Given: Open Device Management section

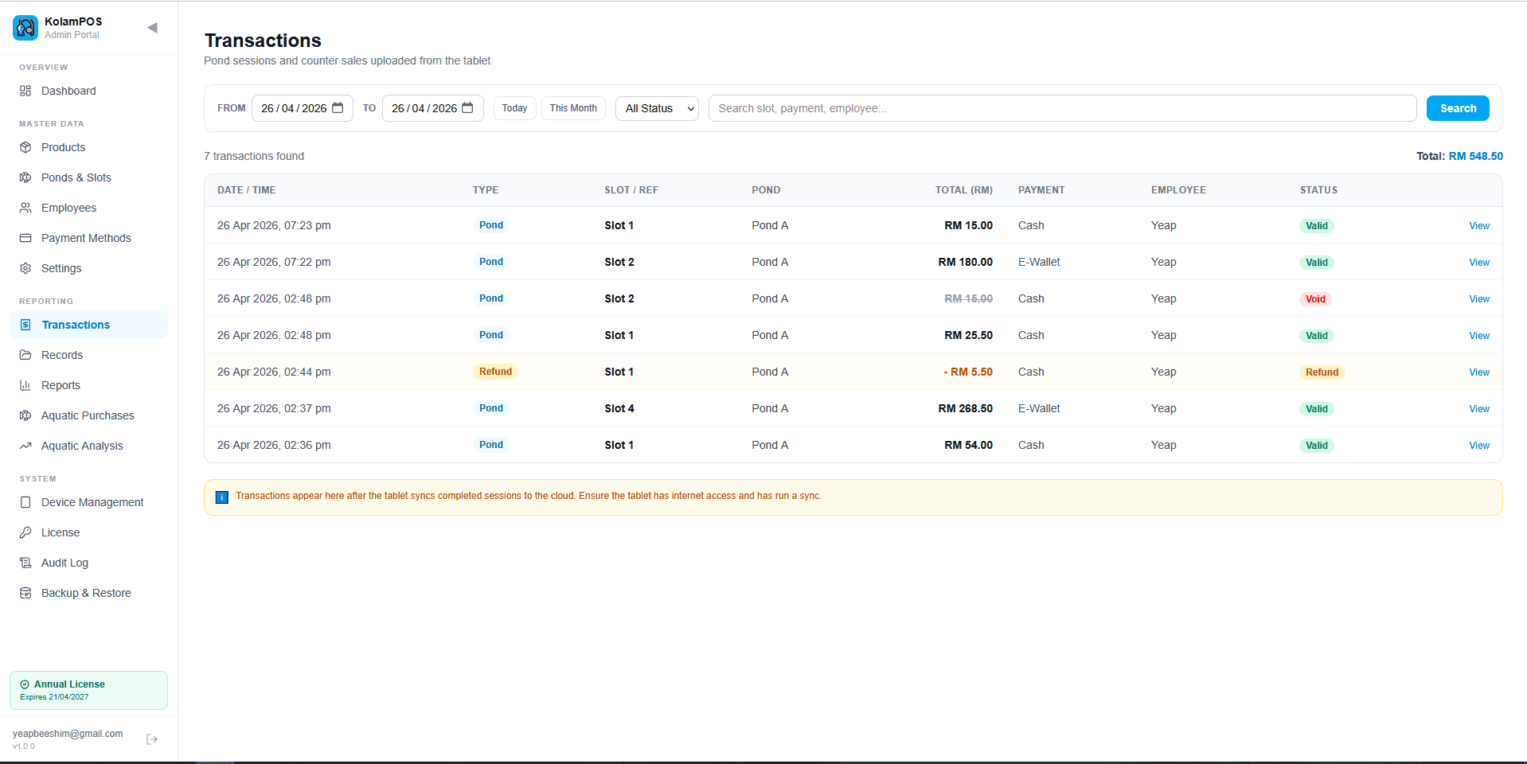Looking at the screenshot, I should (x=92, y=502).
